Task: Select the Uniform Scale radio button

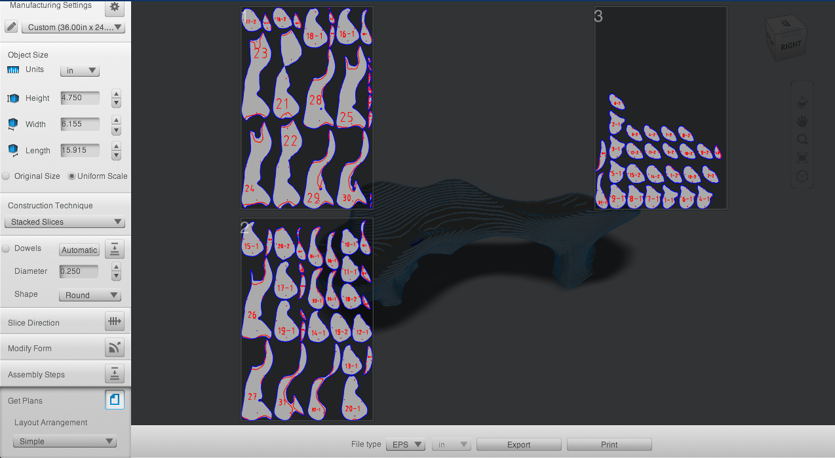Action: 72,176
